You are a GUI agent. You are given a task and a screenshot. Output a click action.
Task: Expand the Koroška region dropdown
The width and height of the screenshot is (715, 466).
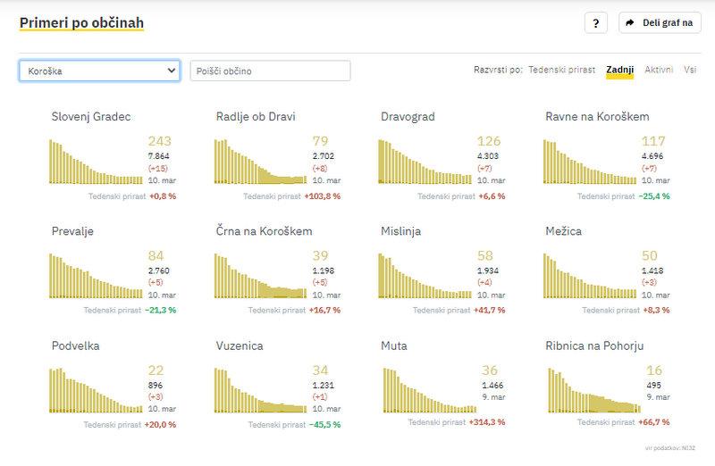coord(100,71)
